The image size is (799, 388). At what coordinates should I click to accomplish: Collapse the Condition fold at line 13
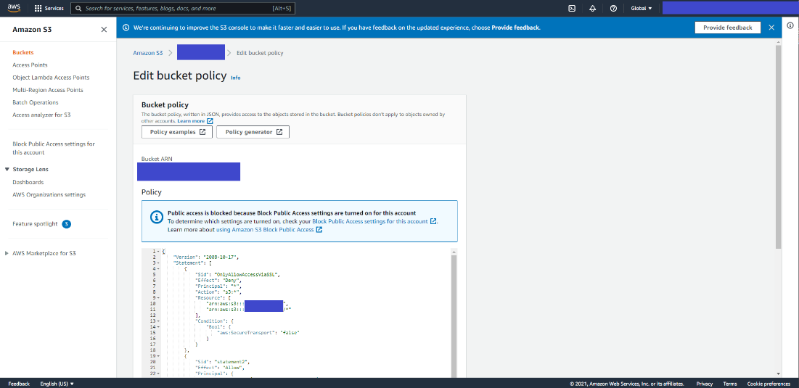[159, 321]
